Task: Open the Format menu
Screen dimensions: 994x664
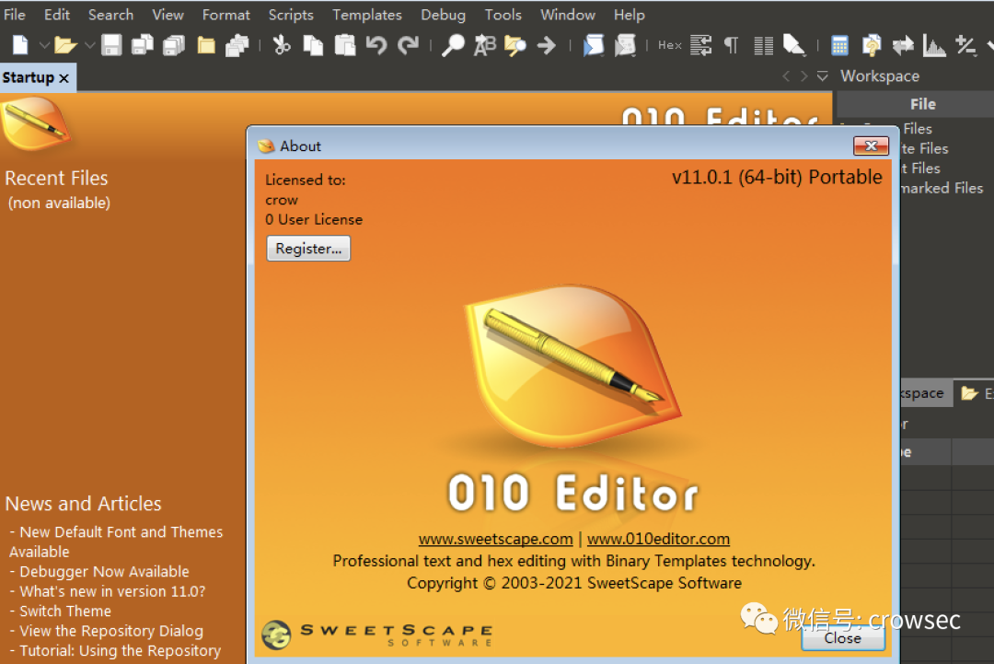Action: pyautogui.click(x=226, y=15)
